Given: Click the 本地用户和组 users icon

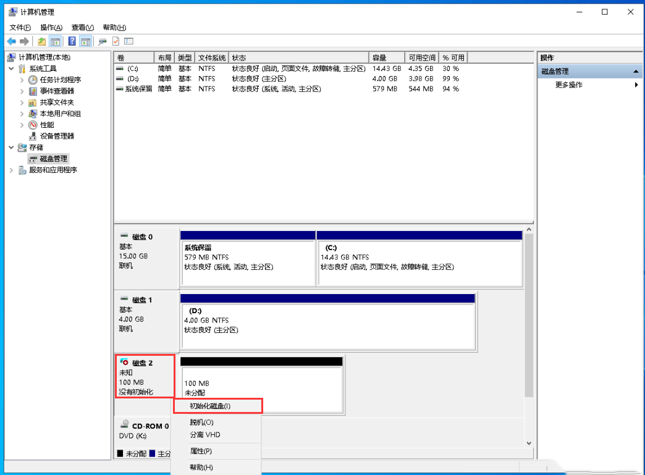Looking at the screenshot, I should [x=33, y=114].
